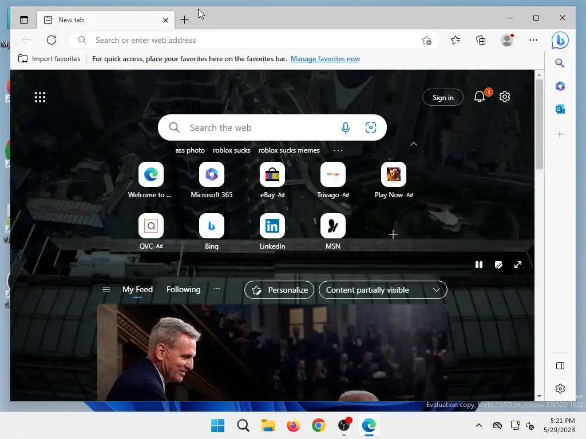Launch Chrome from the taskbar

318,425
